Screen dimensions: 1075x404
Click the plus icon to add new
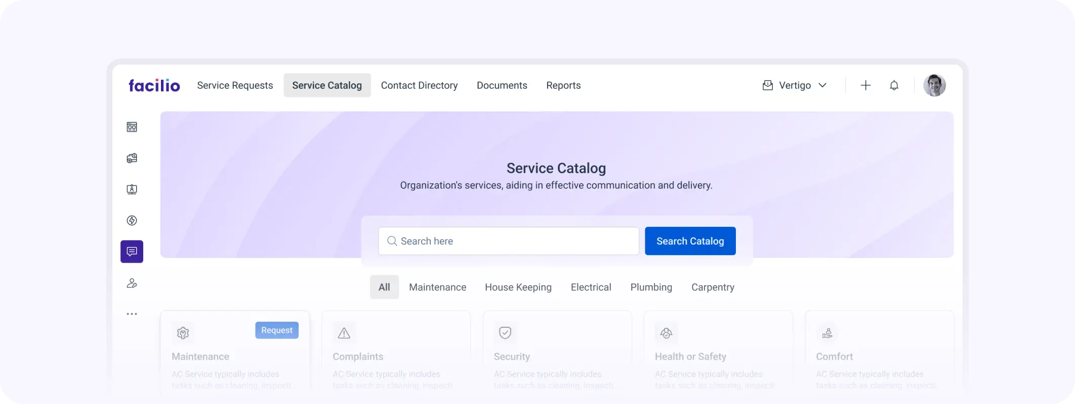(865, 85)
